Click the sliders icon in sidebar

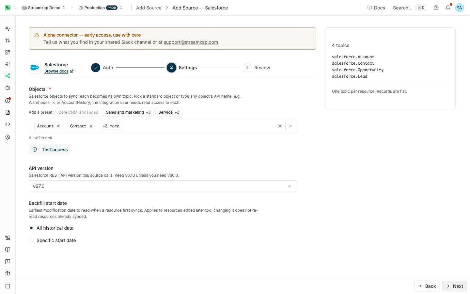8,64
